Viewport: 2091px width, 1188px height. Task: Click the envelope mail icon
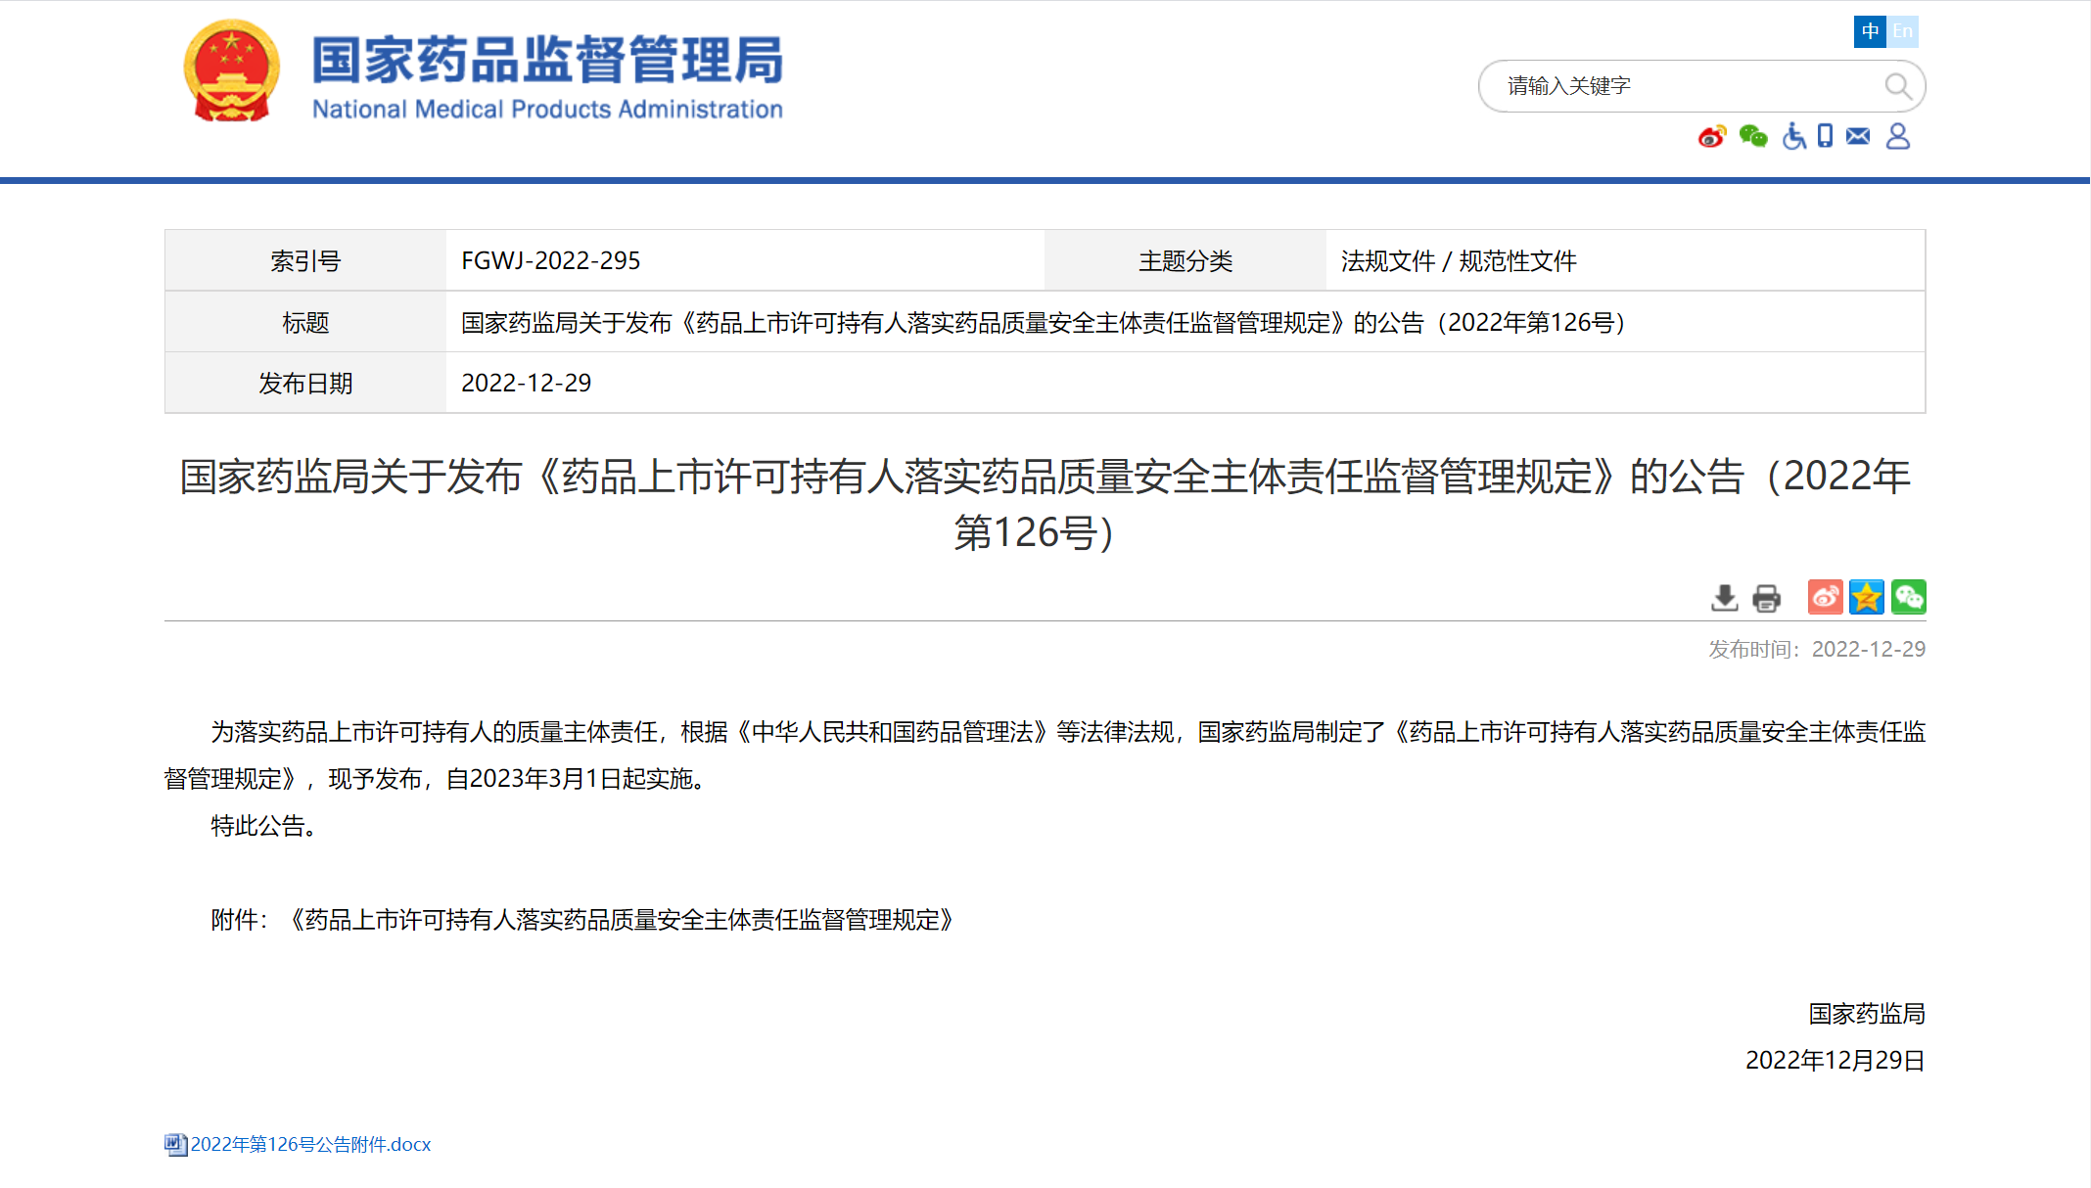[x=1858, y=136]
